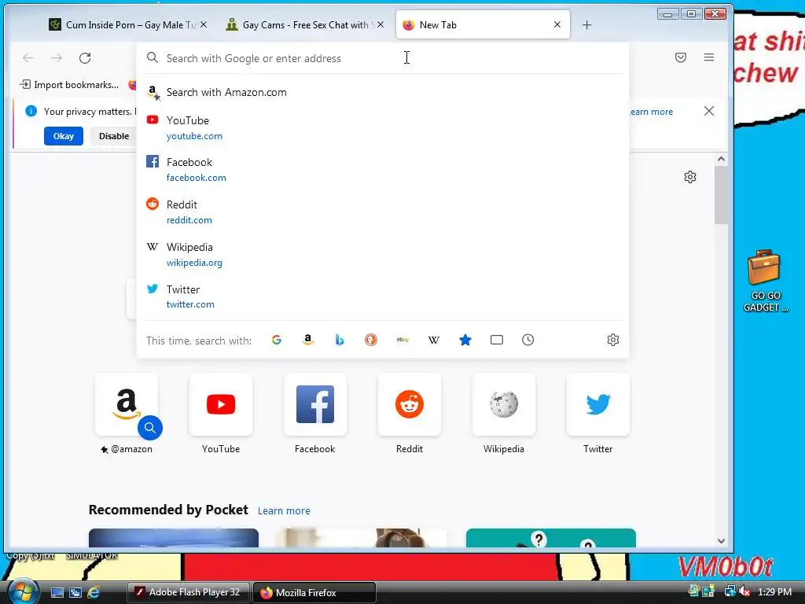The width and height of the screenshot is (805, 604).
Task: Select the Wikipedia wikipedia.org suggestion
Action: click(x=383, y=255)
